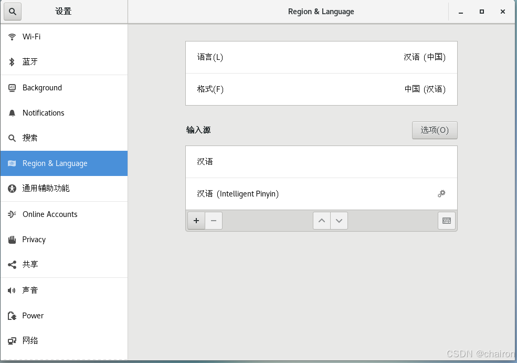The image size is (517, 363).
Task: Move the input source up with the up arrow
Action: (322, 221)
